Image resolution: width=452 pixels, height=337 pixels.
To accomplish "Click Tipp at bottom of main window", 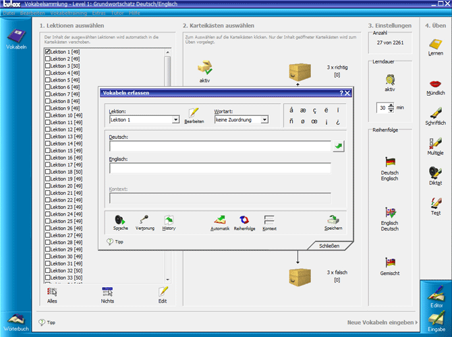I will click(x=47, y=322).
